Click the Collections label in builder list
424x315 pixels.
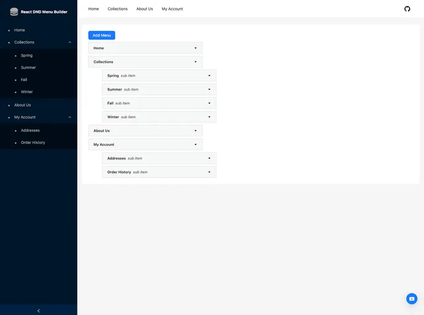104,62
